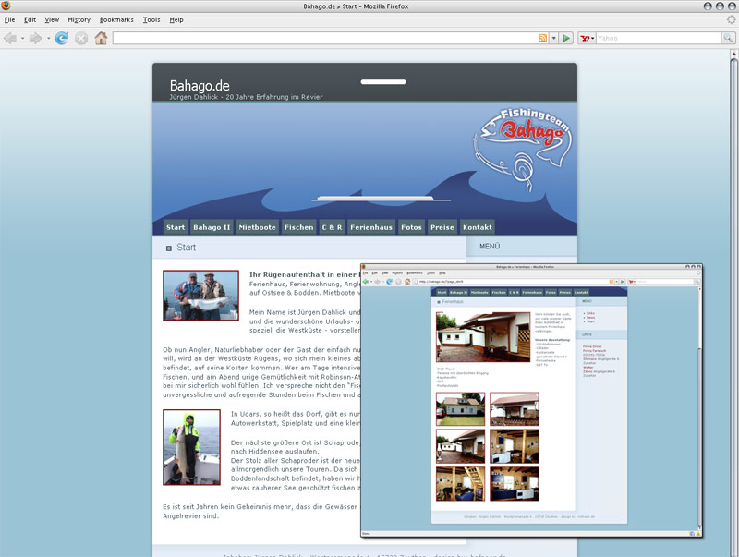Open the Ferienhaus page tab on the large page

pos(370,227)
